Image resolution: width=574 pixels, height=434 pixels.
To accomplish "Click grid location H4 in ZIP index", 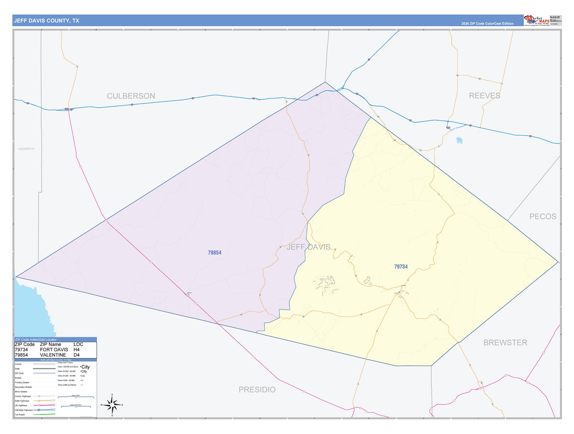I will [x=77, y=350].
